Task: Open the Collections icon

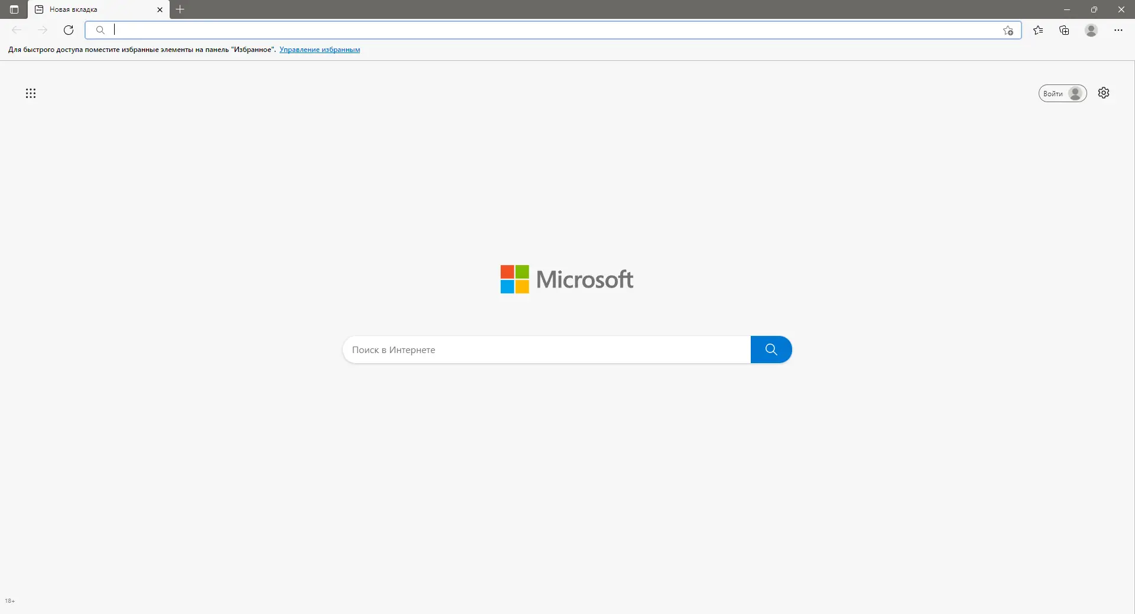Action: (1064, 30)
